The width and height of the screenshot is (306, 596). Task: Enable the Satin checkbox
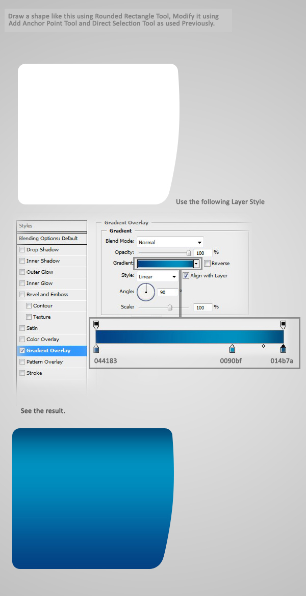(22, 328)
